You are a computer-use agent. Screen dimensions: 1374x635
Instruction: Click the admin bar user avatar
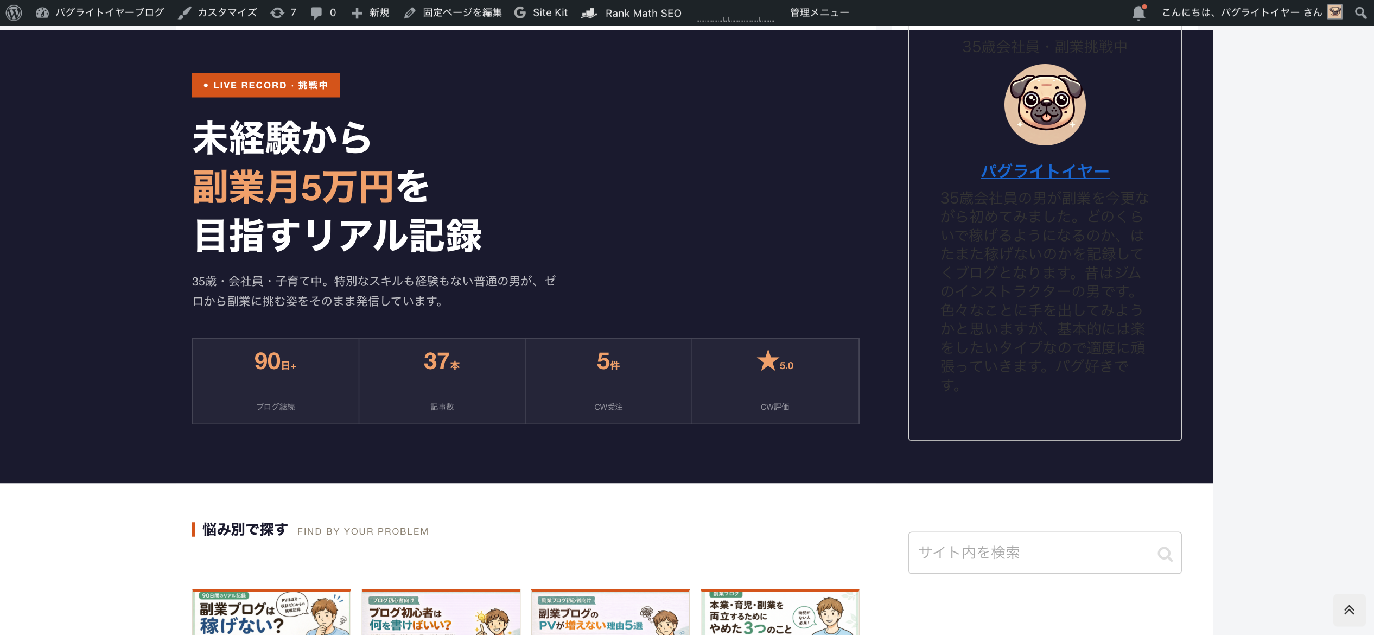pos(1335,12)
